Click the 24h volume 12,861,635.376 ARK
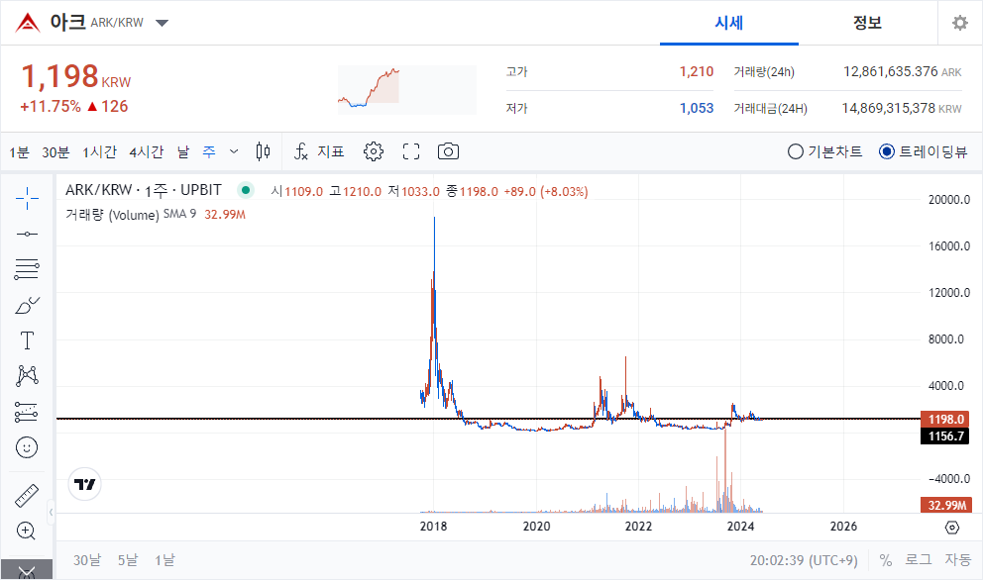This screenshot has width=983, height=580. [x=902, y=71]
